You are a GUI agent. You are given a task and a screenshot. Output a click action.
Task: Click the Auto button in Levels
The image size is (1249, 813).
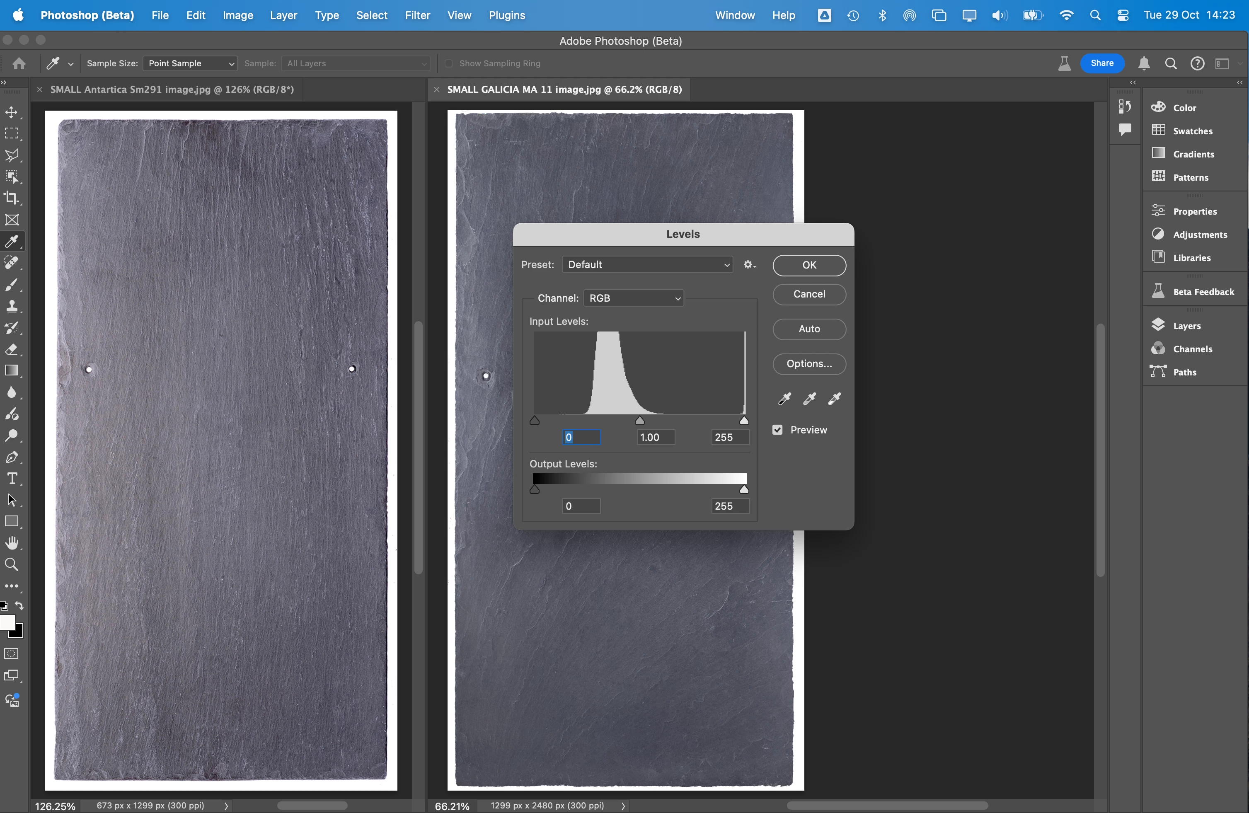coord(809,329)
